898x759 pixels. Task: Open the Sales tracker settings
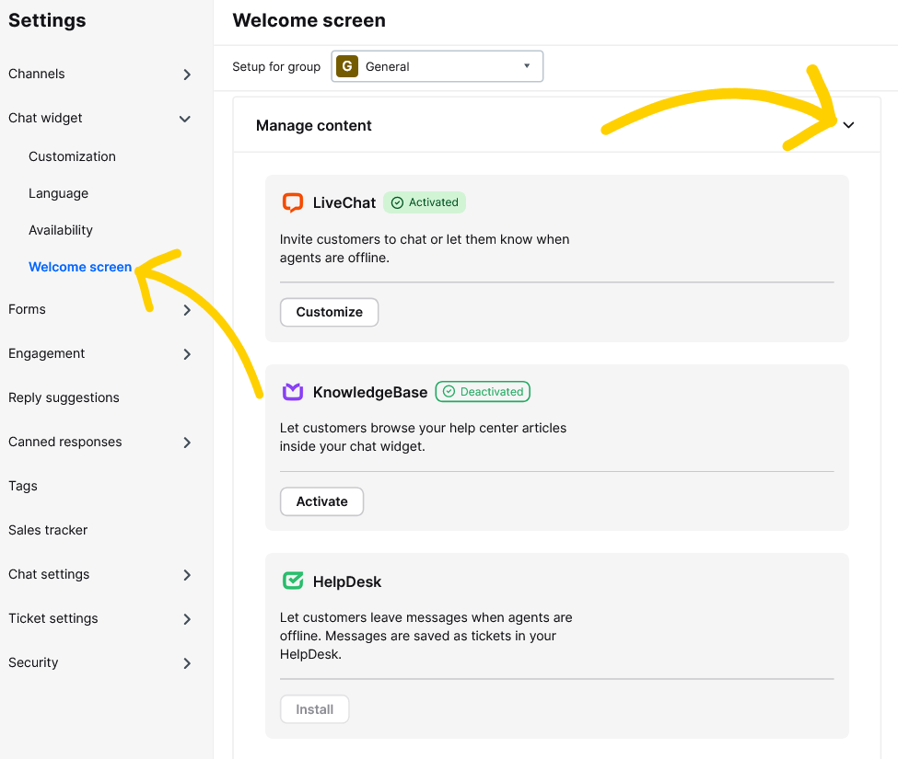pos(48,530)
